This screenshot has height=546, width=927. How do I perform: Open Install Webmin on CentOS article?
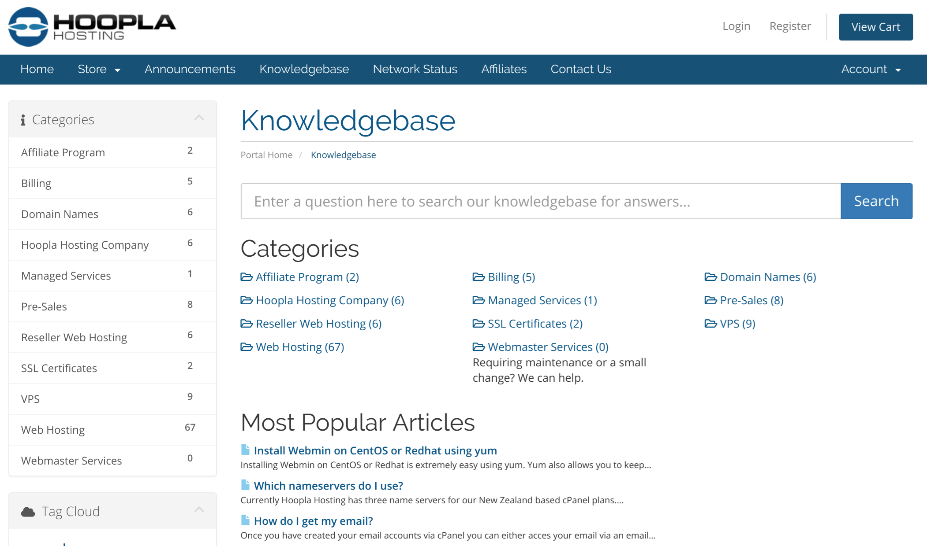pyautogui.click(x=375, y=450)
